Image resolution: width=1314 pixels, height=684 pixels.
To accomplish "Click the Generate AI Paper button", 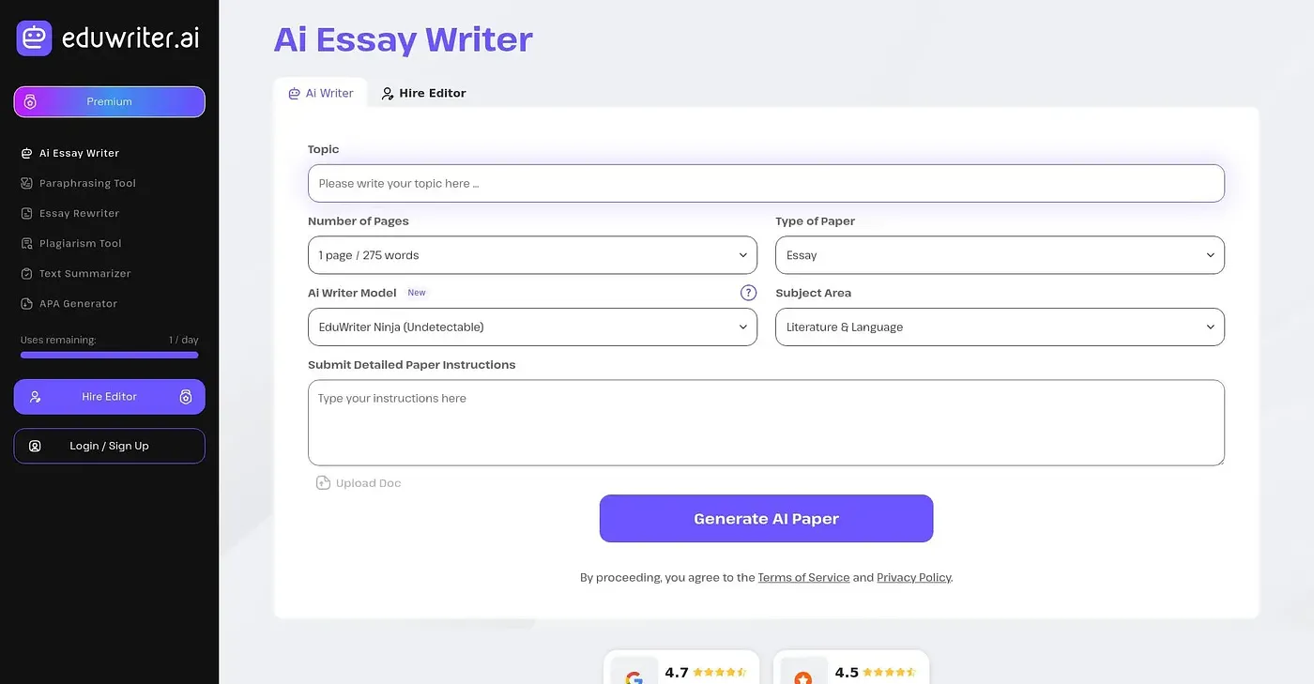I will (766, 519).
